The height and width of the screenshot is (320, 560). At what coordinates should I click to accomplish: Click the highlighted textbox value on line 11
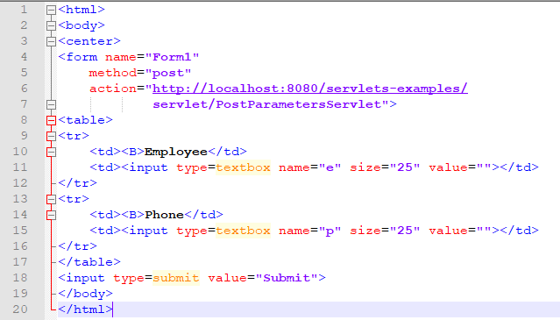click(244, 167)
